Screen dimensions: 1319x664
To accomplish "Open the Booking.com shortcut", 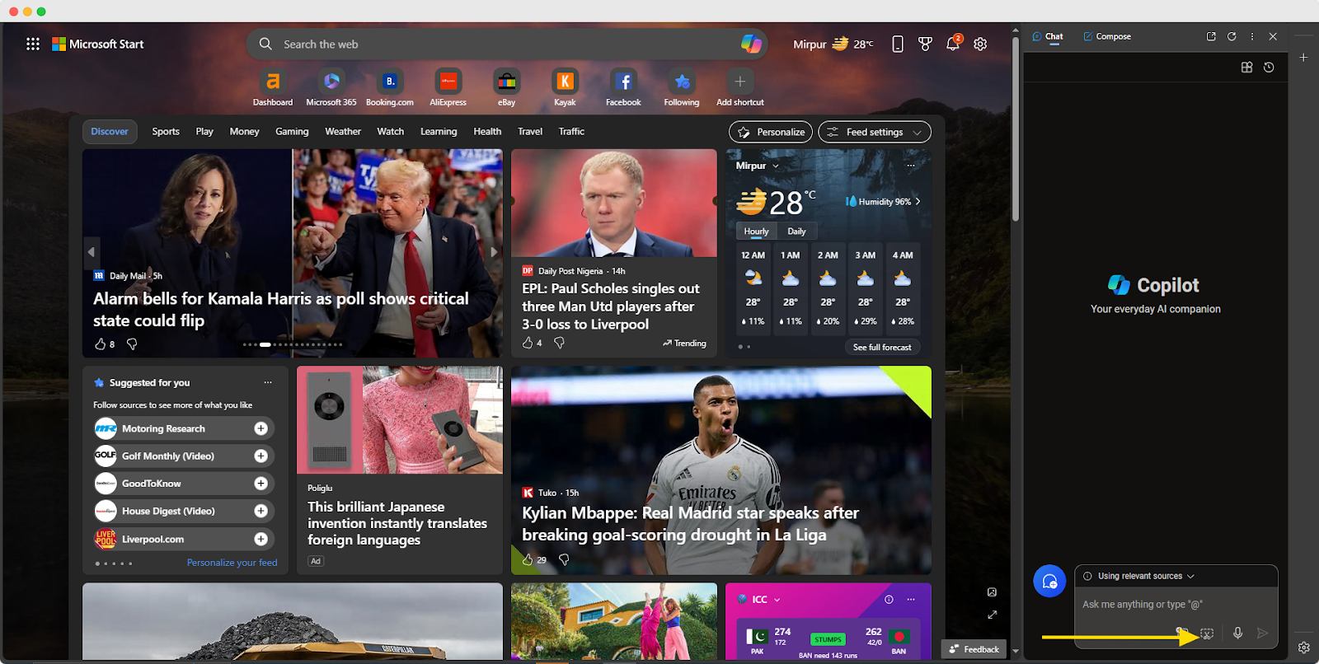I will click(390, 87).
